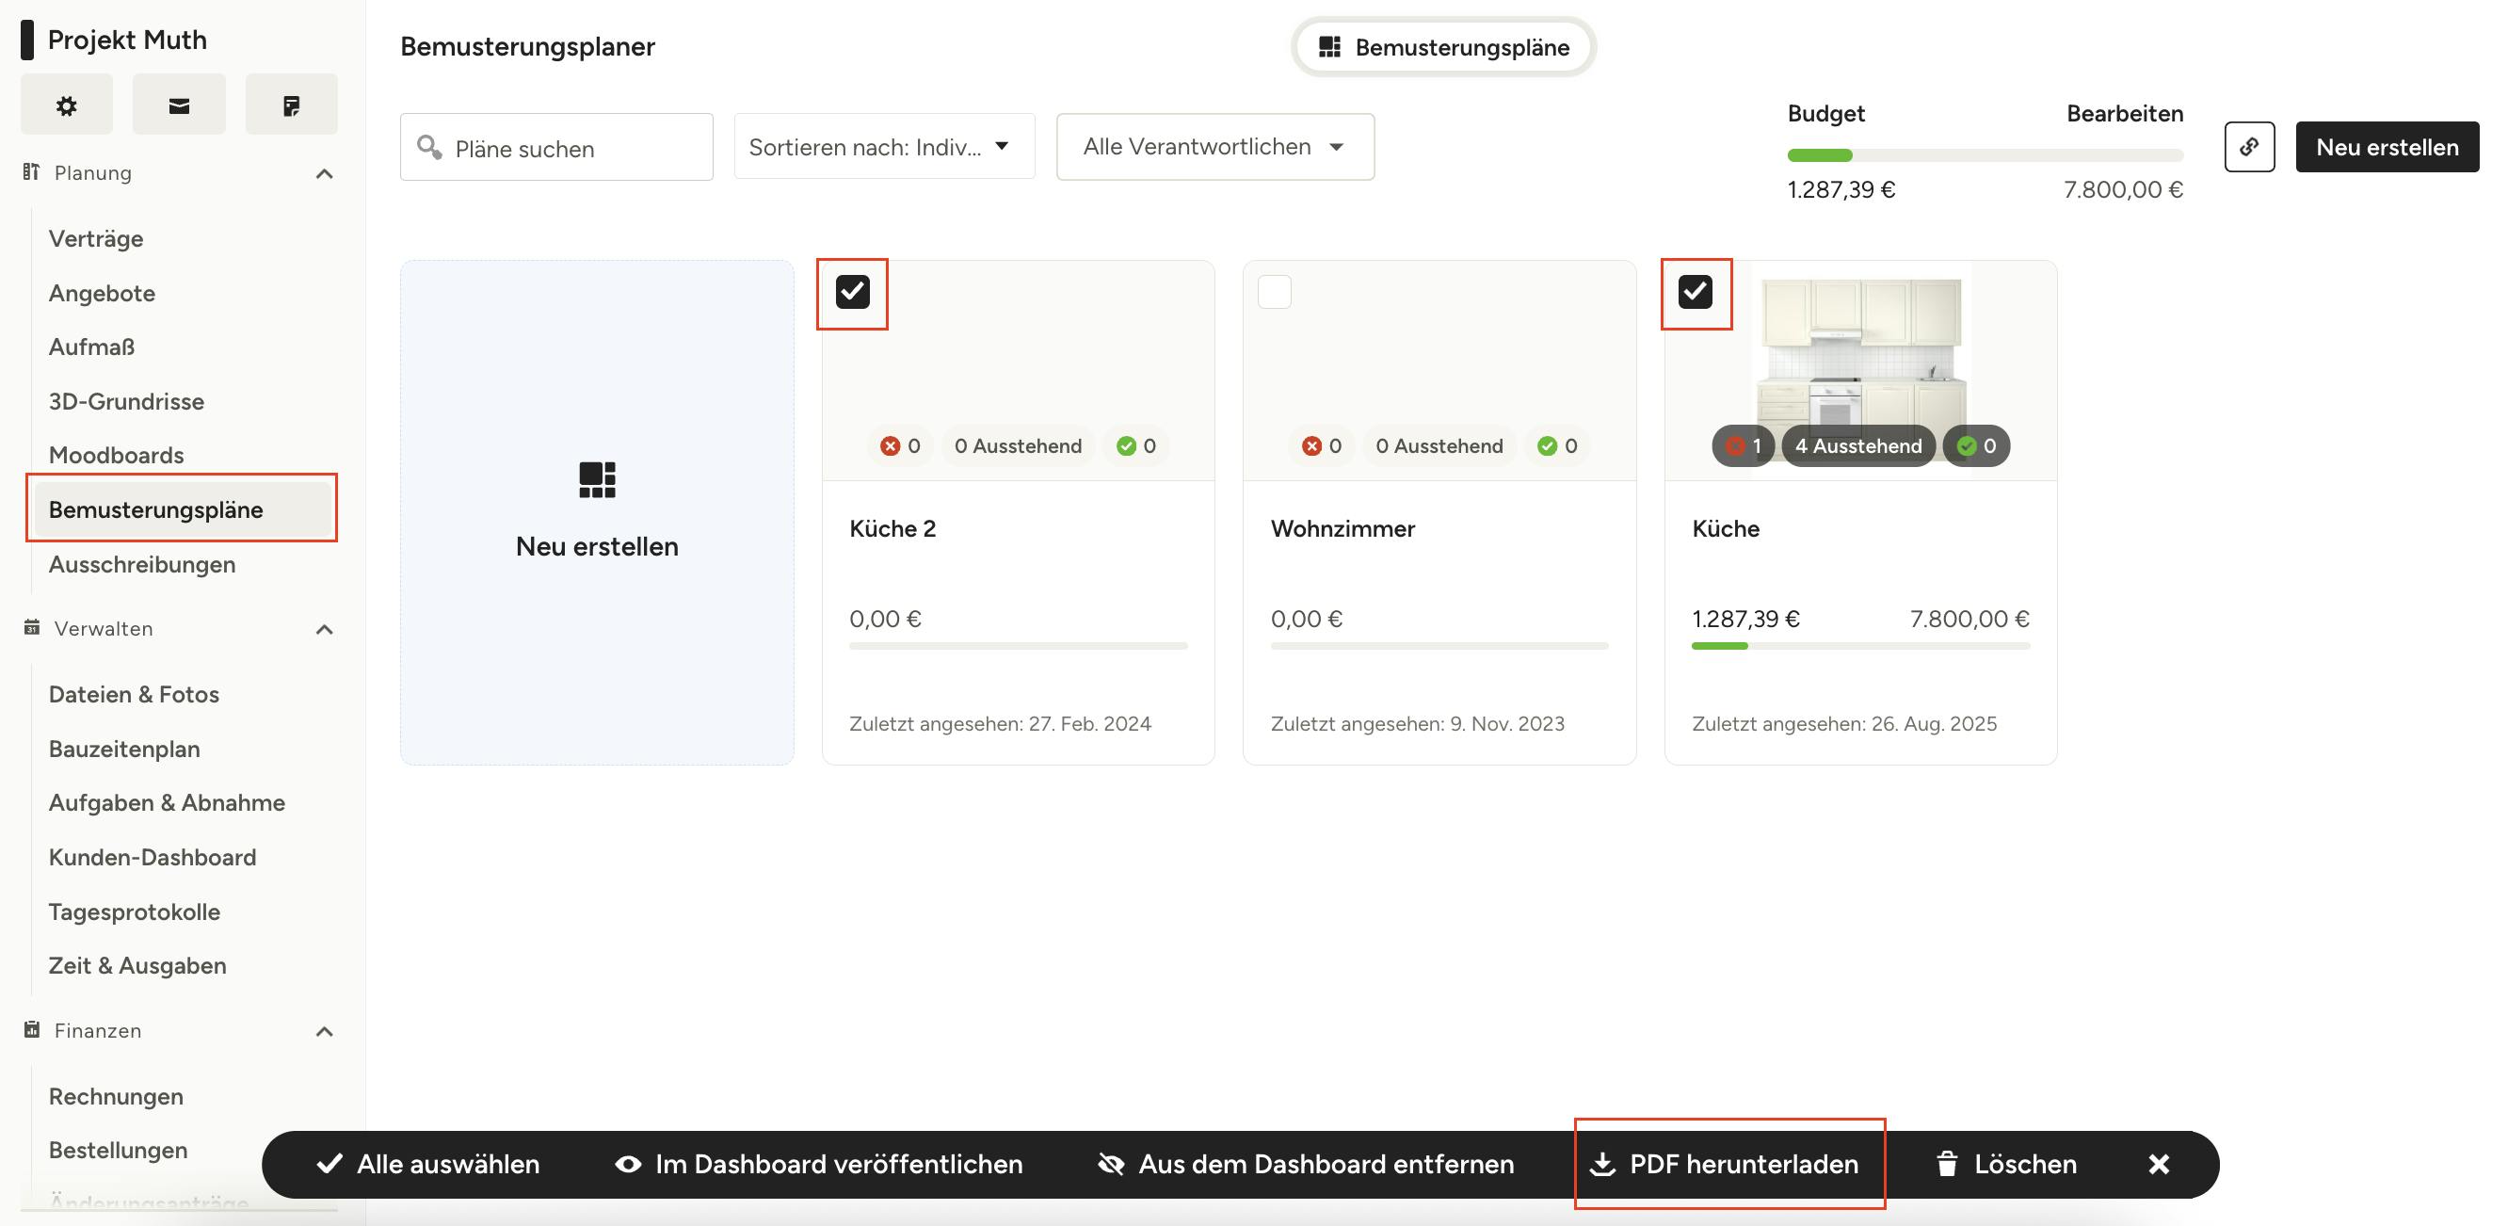Screen dimensions: 2508x1226
Task: Open project settings gear icon
Action: [x=66, y=105]
